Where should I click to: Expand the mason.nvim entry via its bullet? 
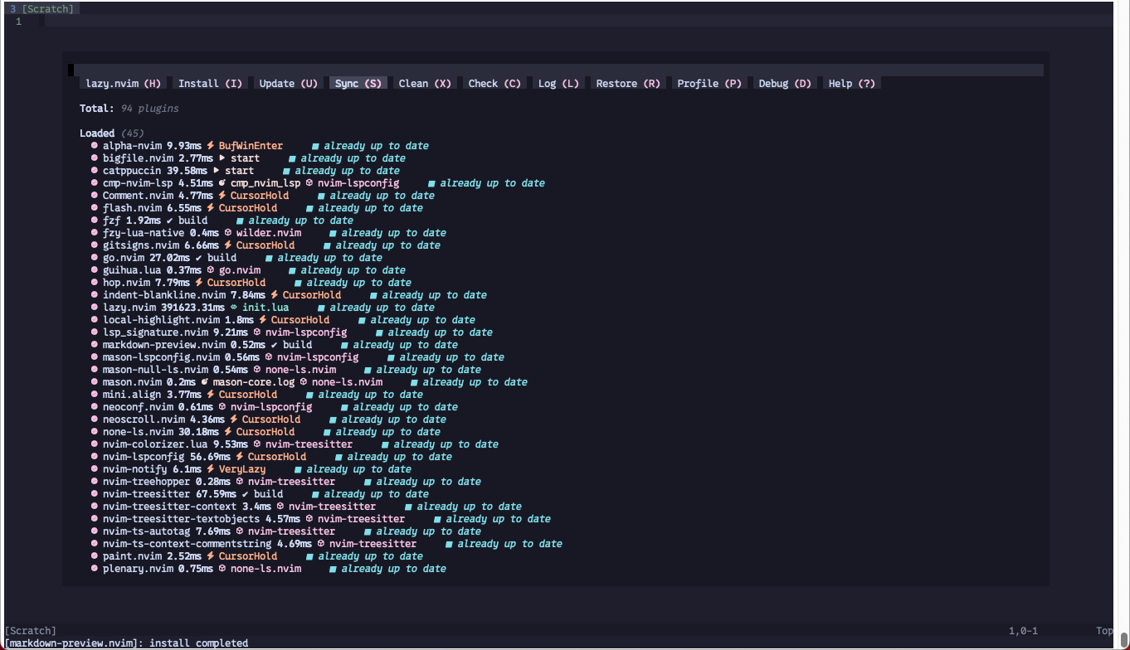[x=95, y=382]
